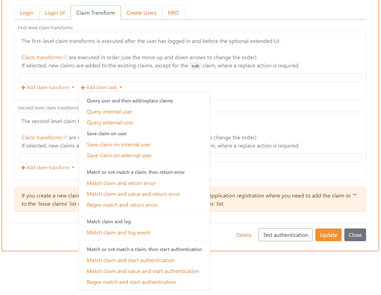This screenshot has width=381, height=295.
Task: Open the Create Users tab
Action: (141, 12)
